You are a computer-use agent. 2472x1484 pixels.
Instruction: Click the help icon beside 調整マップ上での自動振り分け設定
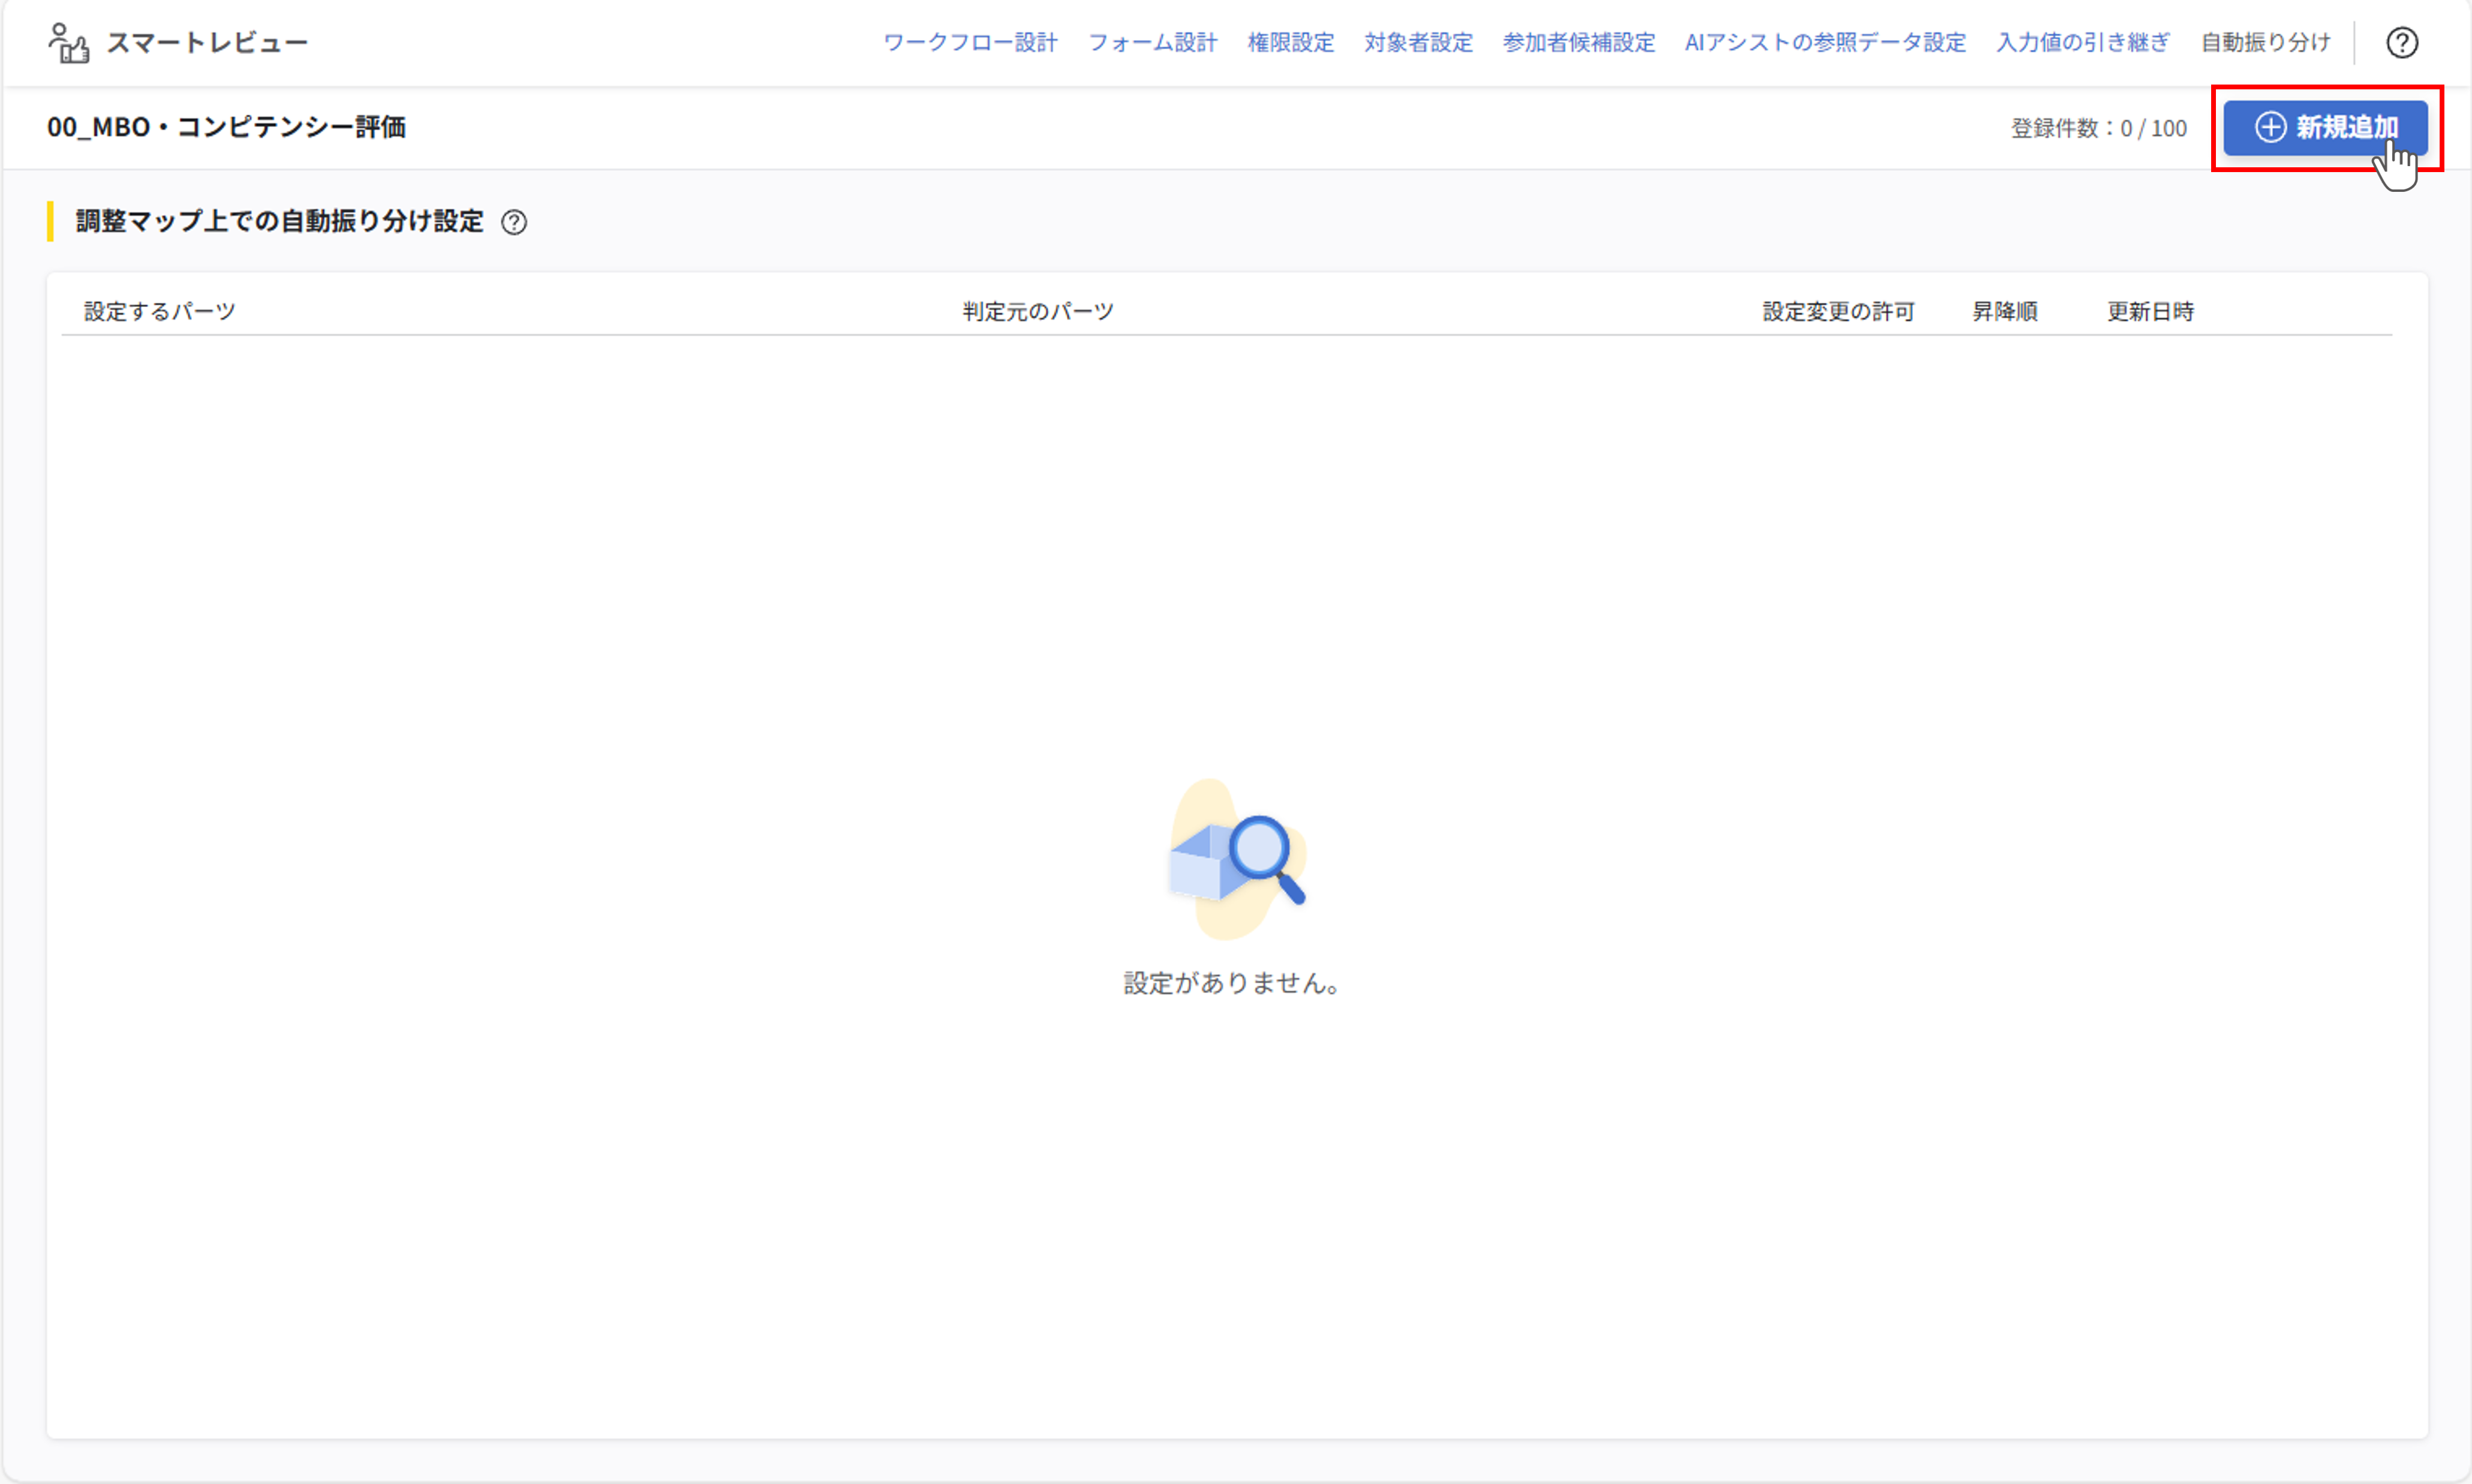pyautogui.click(x=515, y=222)
